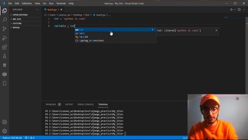The image size is (248, 140).
Task: Open run button dropdown arrow
Action: 234,10
